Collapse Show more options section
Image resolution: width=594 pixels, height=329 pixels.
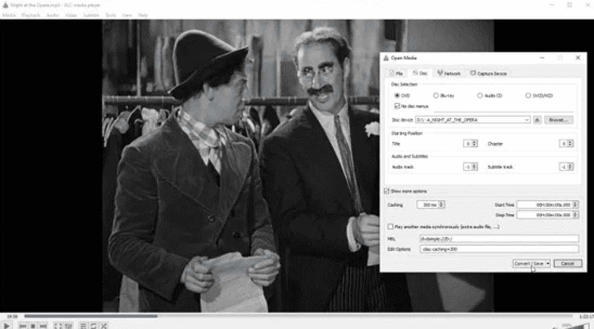pyautogui.click(x=387, y=191)
